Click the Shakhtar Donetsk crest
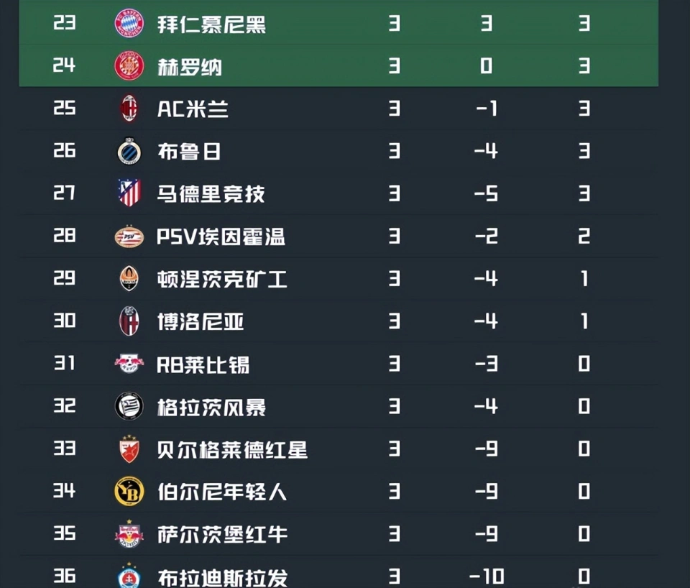The width and height of the screenshot is (690, 588). (129, 279)
